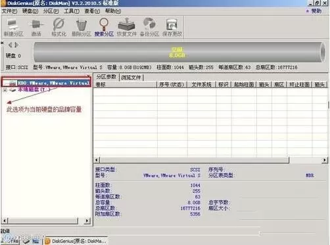This screenshot has width=330, height=245.
Task: Click the partition table horizontal scrollbar thumb
Action: pos(195,160)
